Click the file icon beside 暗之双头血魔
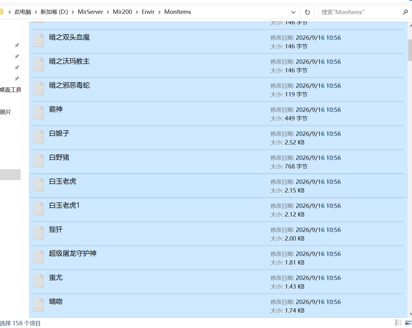 38,40
